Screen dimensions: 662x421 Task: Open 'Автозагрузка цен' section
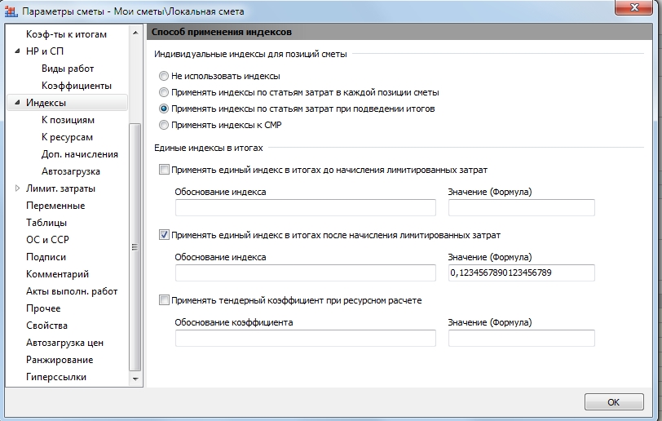click(64, 343)
